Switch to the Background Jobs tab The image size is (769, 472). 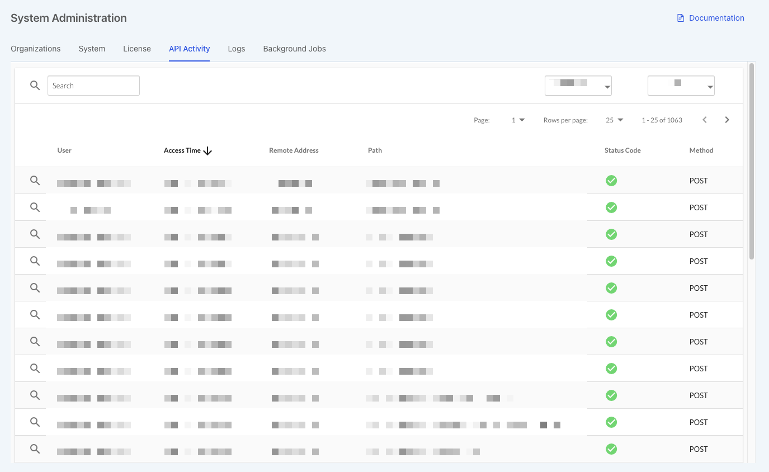294,49
